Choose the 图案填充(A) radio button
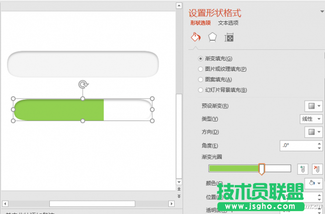Viewport: 325px width, 214px height. click(200, 80)
